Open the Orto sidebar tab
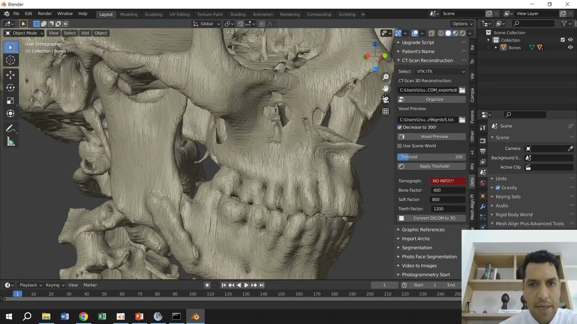 (x=472, y=182)
